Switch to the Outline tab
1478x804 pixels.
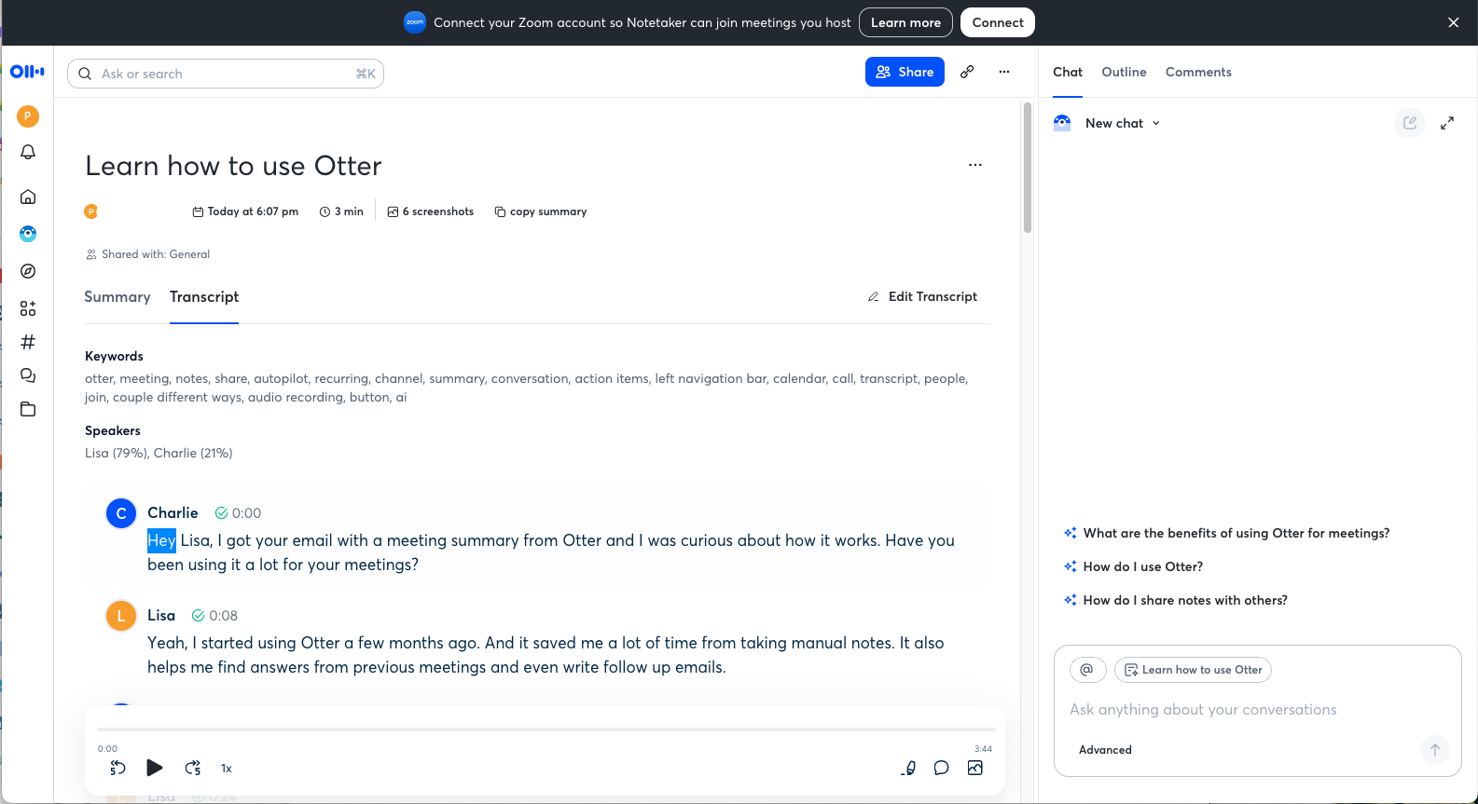[1124, 72]
